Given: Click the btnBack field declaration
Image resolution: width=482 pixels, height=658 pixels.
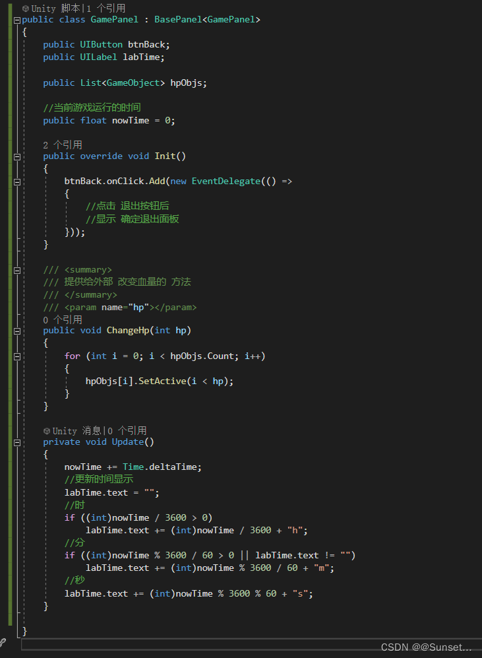Looking at the screenshot, I should click(146, 45).
